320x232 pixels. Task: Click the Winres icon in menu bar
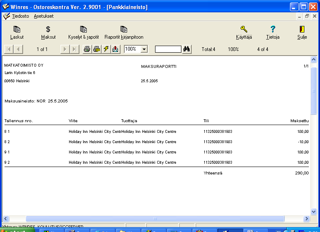[x=6, y=16]
